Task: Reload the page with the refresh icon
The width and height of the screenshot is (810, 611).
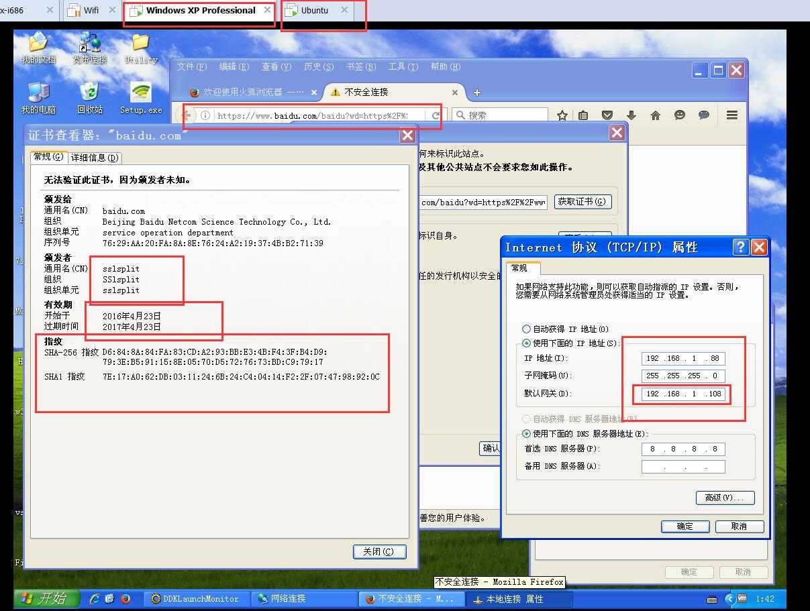Action: coord(436,115)
